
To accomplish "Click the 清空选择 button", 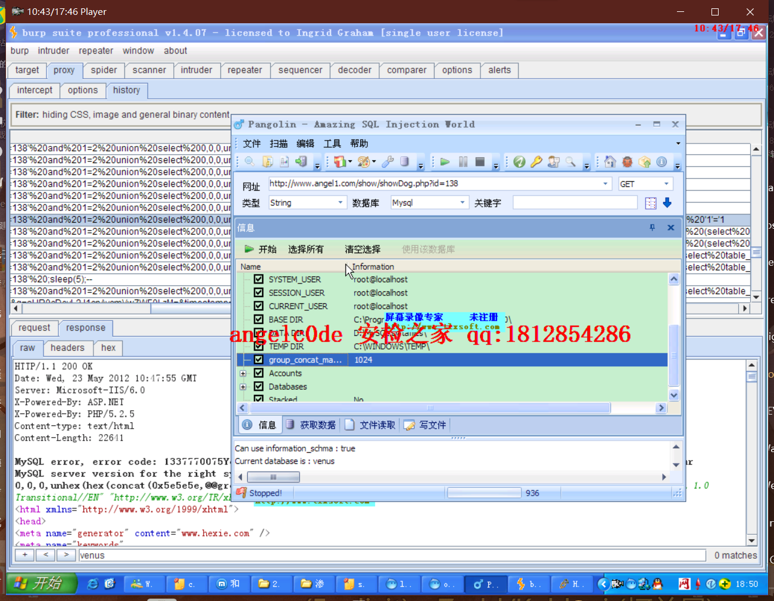I will point(363,249).
